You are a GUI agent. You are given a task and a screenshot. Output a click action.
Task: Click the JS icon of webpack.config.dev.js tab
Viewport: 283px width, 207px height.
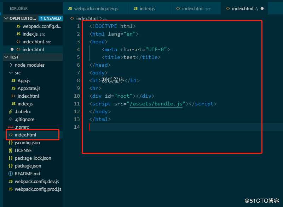70,8
